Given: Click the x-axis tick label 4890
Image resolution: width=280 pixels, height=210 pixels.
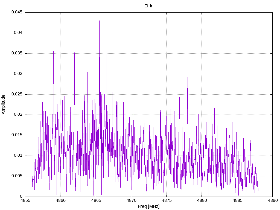Looking at the screenshot, I should (273, 200).
